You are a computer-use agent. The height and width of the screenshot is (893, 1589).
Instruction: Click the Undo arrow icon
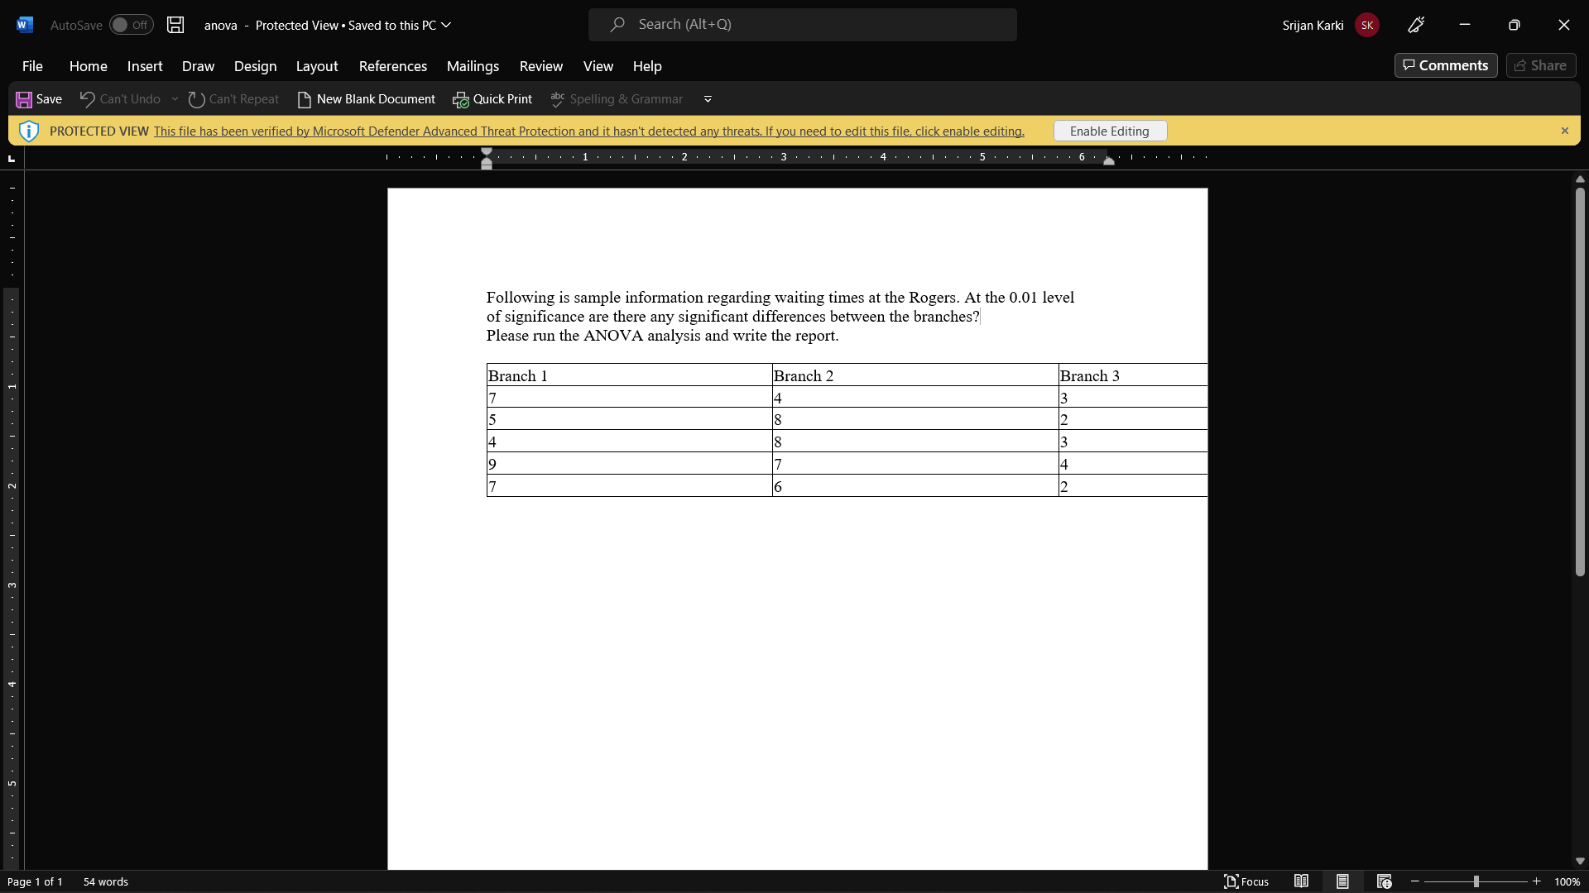[87, 98]
